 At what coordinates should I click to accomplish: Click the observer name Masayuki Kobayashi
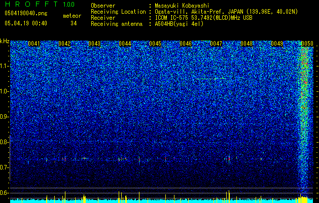182,6
